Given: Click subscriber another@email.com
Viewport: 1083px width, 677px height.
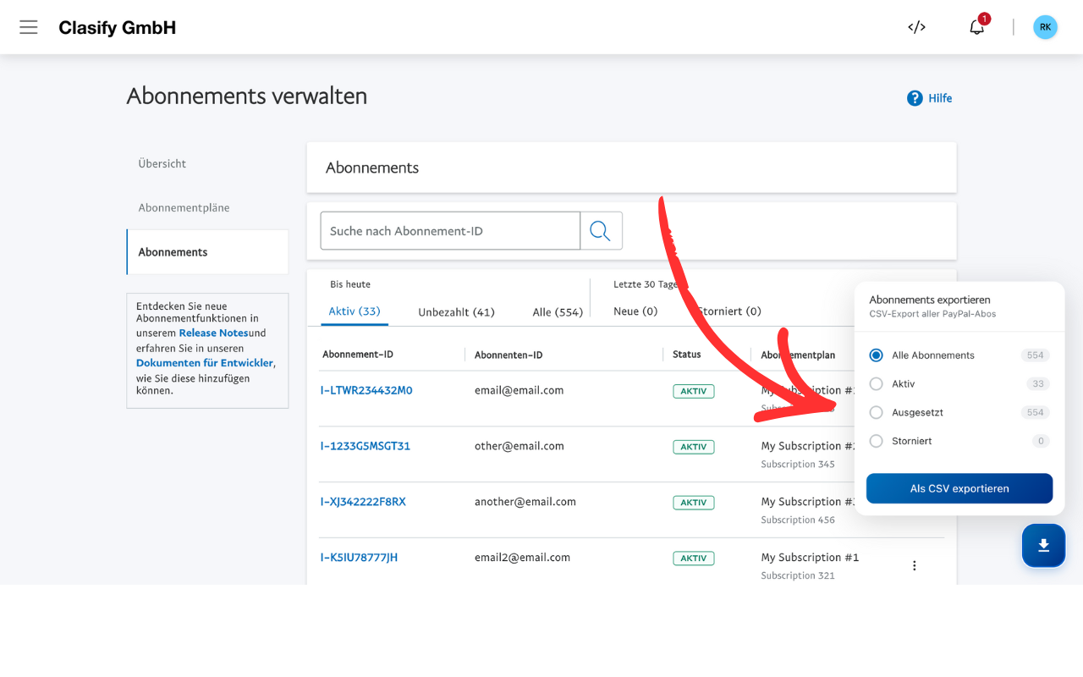Looking at the screenshot, I should (x=525, y=502).
